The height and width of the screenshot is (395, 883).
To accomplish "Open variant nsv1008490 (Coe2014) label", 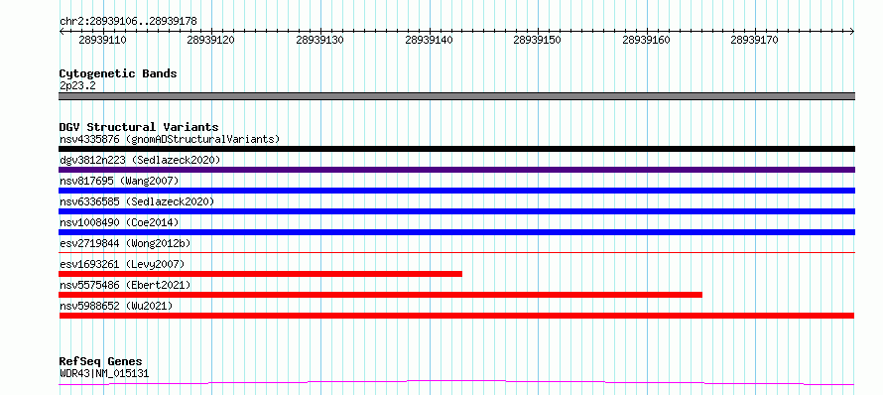I will [119, 222].
